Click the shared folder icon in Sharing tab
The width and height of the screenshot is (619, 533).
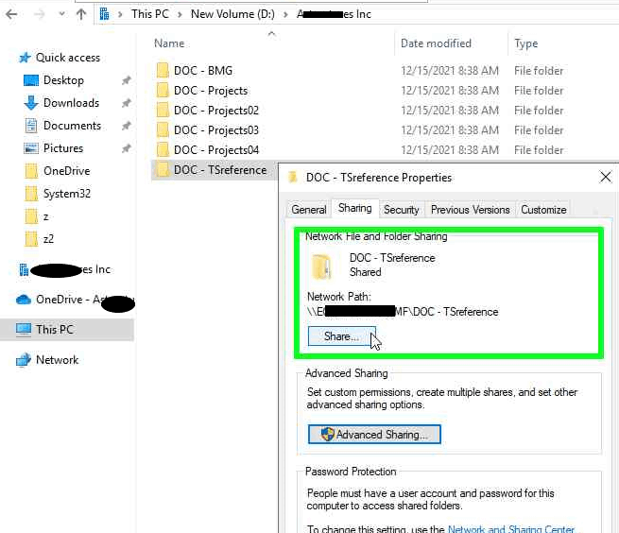coord(321,266)
